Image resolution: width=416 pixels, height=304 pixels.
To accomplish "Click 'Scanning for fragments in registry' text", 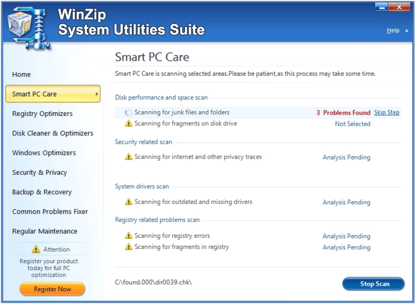I will (x=182, y=247).
